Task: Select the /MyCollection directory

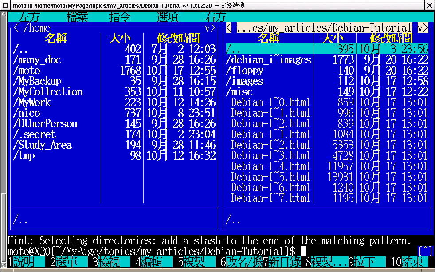Action: [x=114, y=91]
